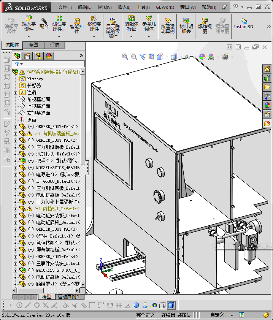Click Smart Fasteners (智能扣件)

pyautogui.click(x=76, y=25)
